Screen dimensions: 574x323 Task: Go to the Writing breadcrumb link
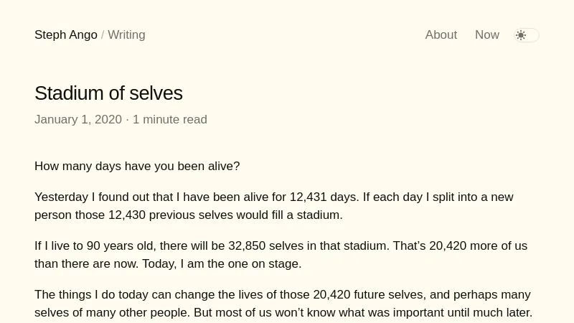pos(126,35)
